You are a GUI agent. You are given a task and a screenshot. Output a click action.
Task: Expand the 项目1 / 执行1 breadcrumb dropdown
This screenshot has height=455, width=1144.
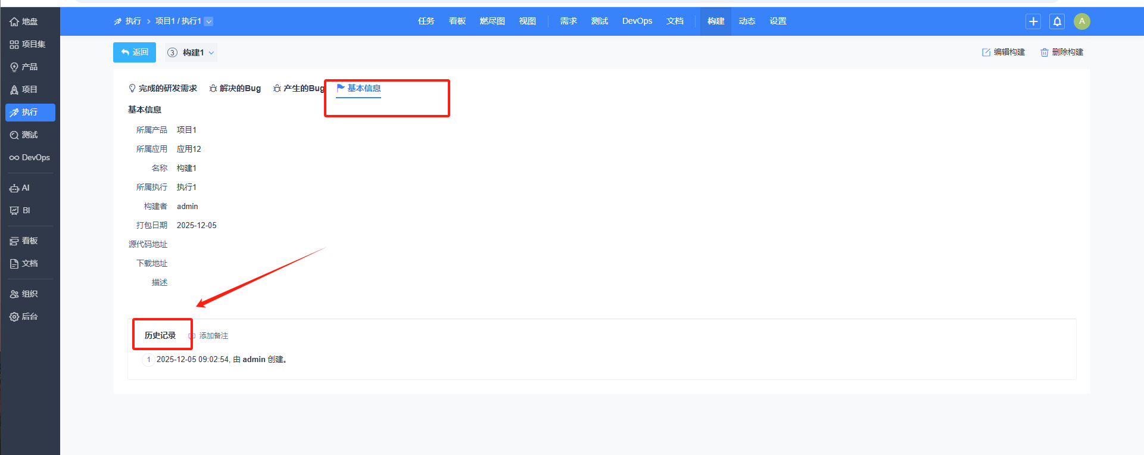pyautogui.click(x=208, y=21)
